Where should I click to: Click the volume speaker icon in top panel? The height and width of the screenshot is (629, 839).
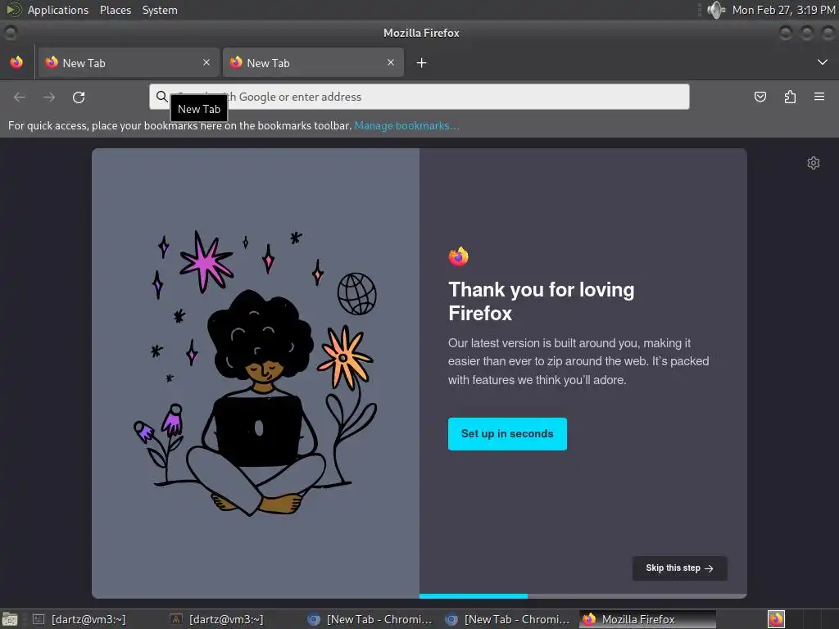click(x=715, y=10)
